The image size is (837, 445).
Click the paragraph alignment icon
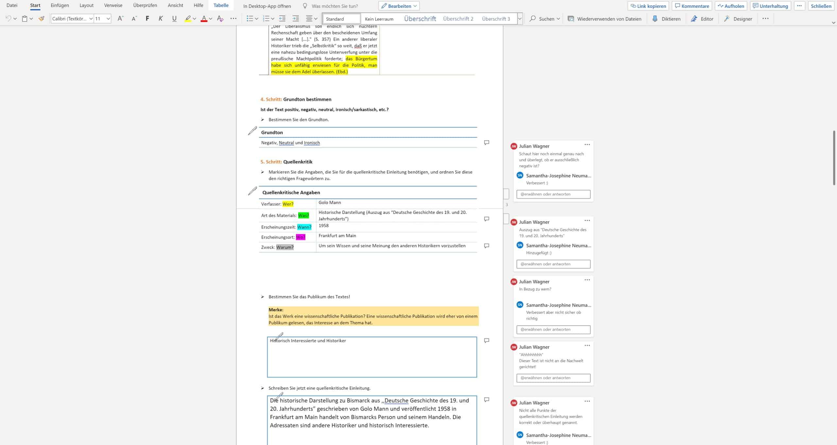309,19
